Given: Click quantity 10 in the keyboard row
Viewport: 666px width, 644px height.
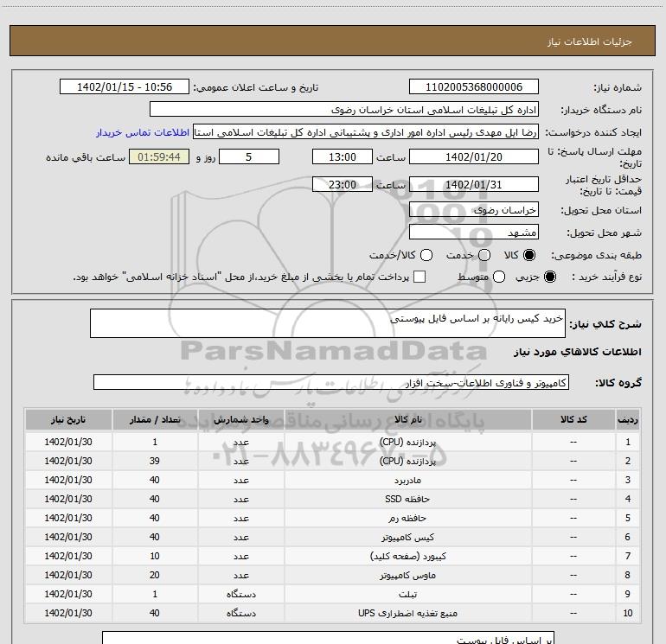Looking at the screenshot, I should (155, 556).
